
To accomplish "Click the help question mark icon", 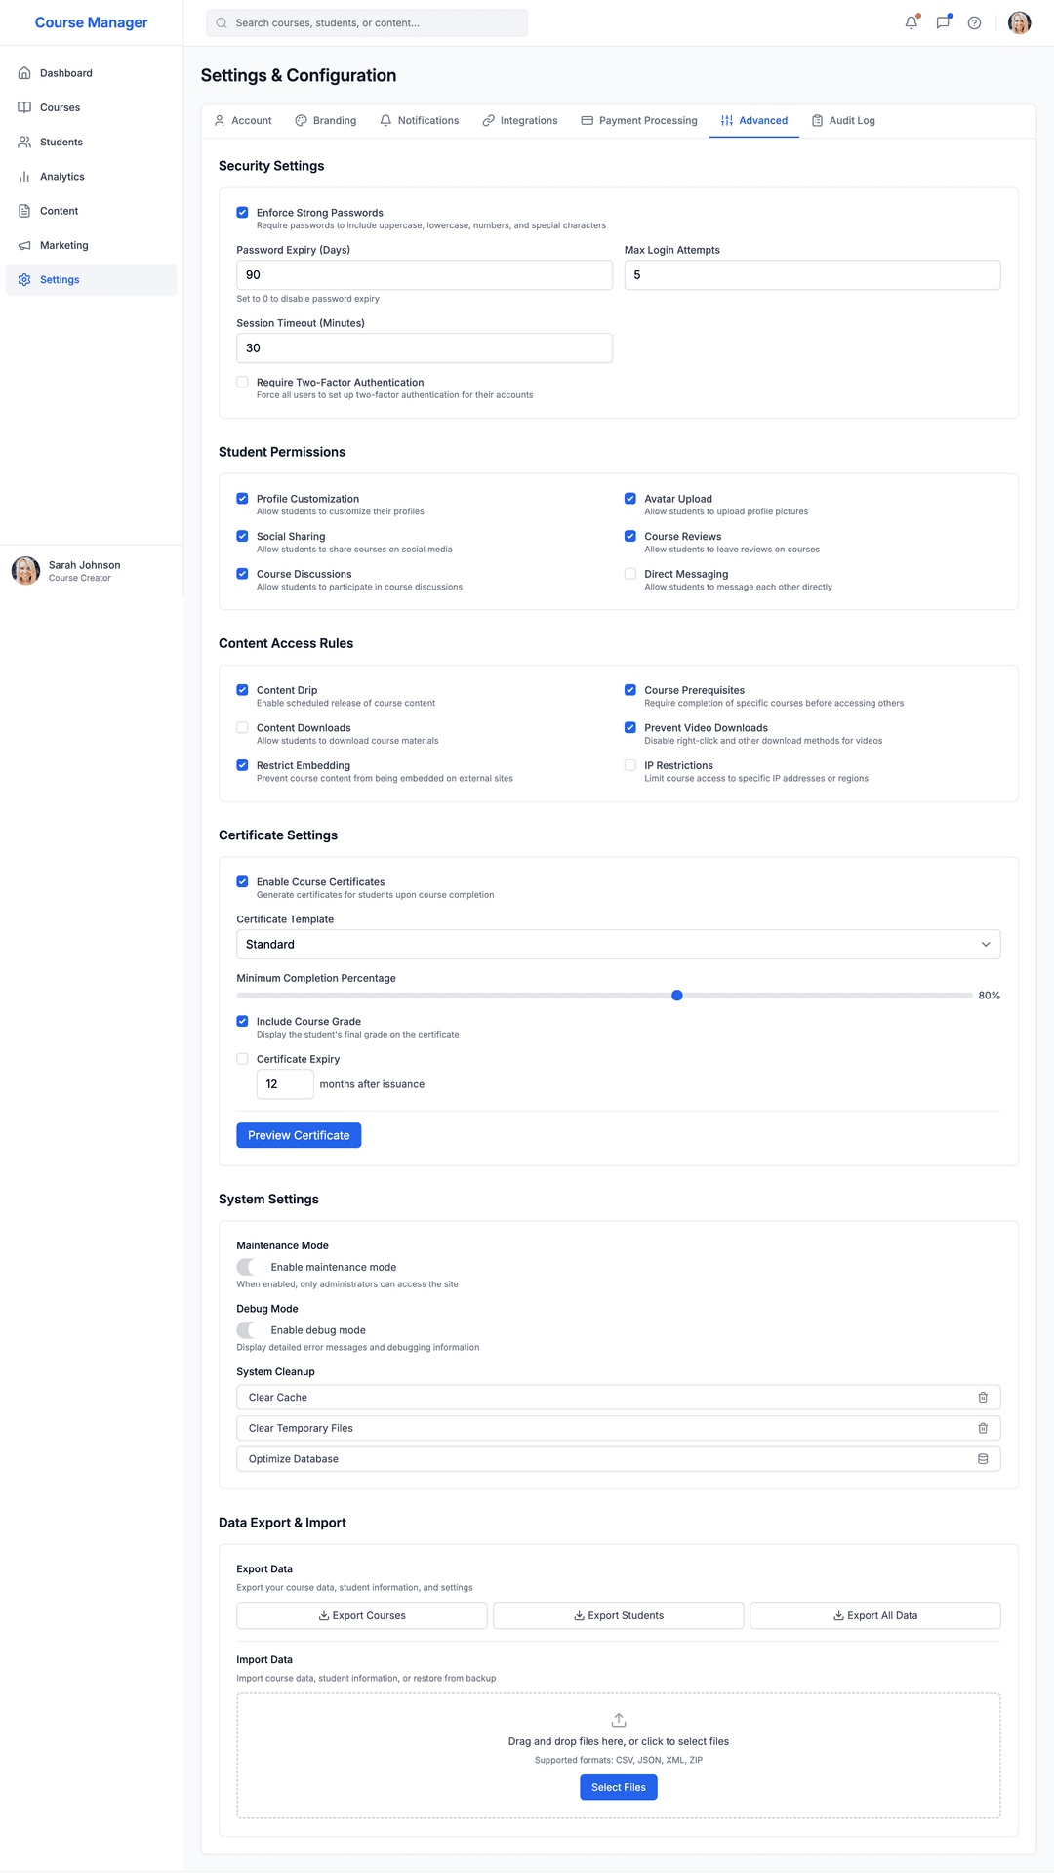I will [x=974, y=23].
